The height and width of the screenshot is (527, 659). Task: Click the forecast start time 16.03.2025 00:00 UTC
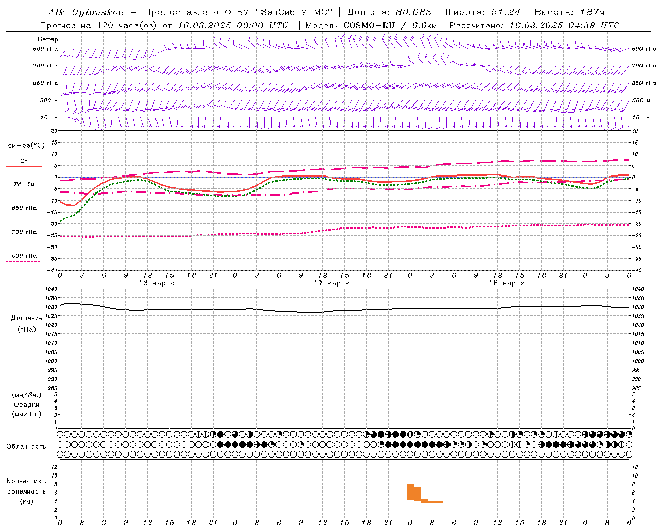[233, 25]
